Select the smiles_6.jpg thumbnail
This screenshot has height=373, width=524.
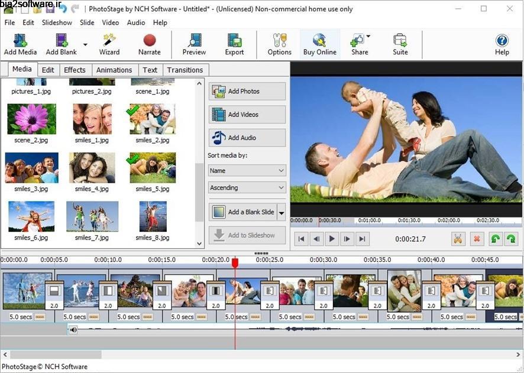pos(31,215)
